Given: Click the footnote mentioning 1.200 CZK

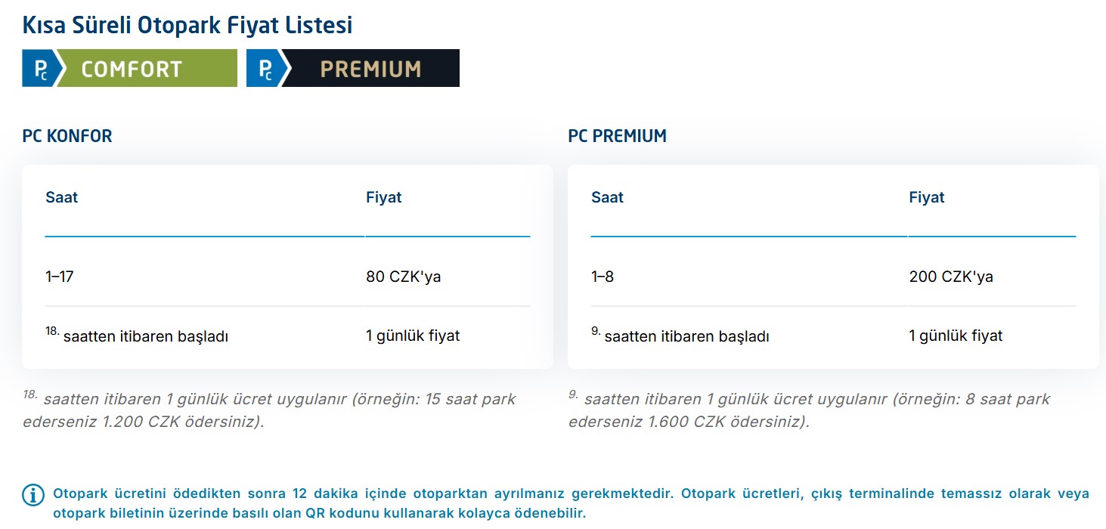Looking at the screenshot, I should click(269, 410).
